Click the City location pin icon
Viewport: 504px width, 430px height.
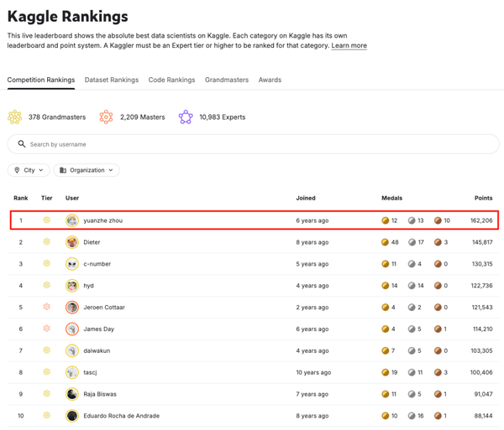click(17, 170)
